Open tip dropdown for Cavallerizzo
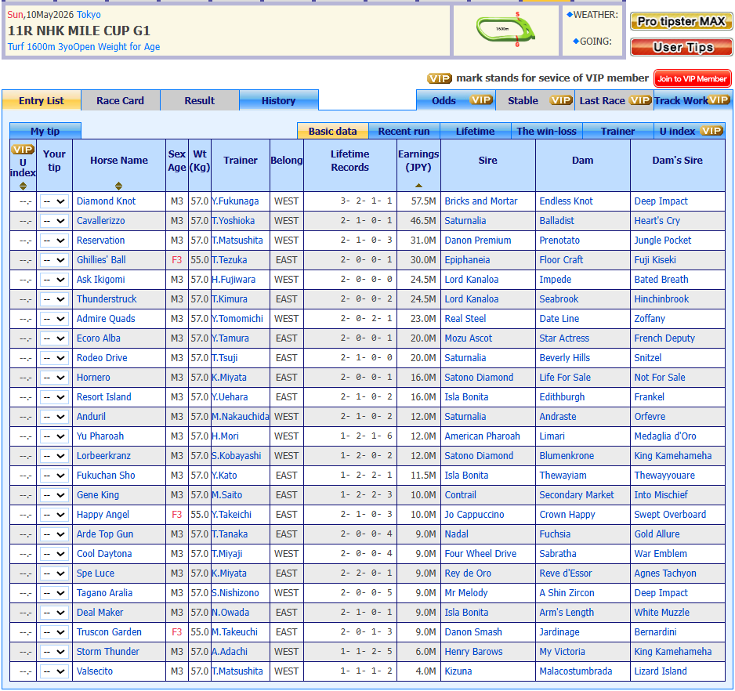The width and height of the screenshot is (735, 691). 54,221
